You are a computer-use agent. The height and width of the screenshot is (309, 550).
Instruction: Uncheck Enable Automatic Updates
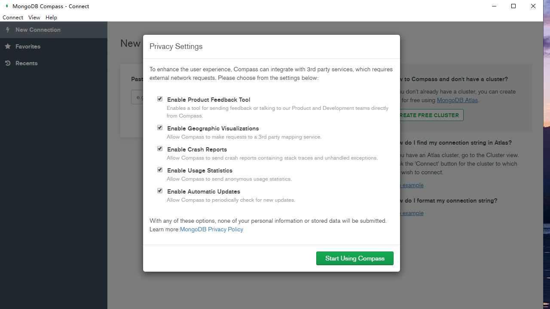tap(159, 191)
